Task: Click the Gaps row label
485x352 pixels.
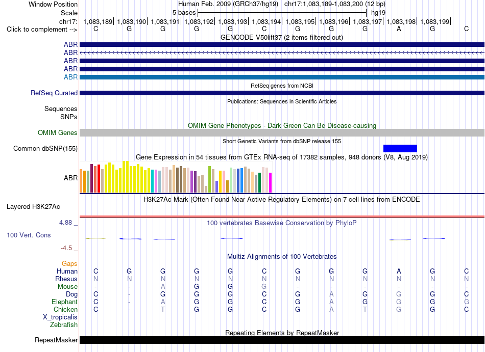Action: [69, 263]
